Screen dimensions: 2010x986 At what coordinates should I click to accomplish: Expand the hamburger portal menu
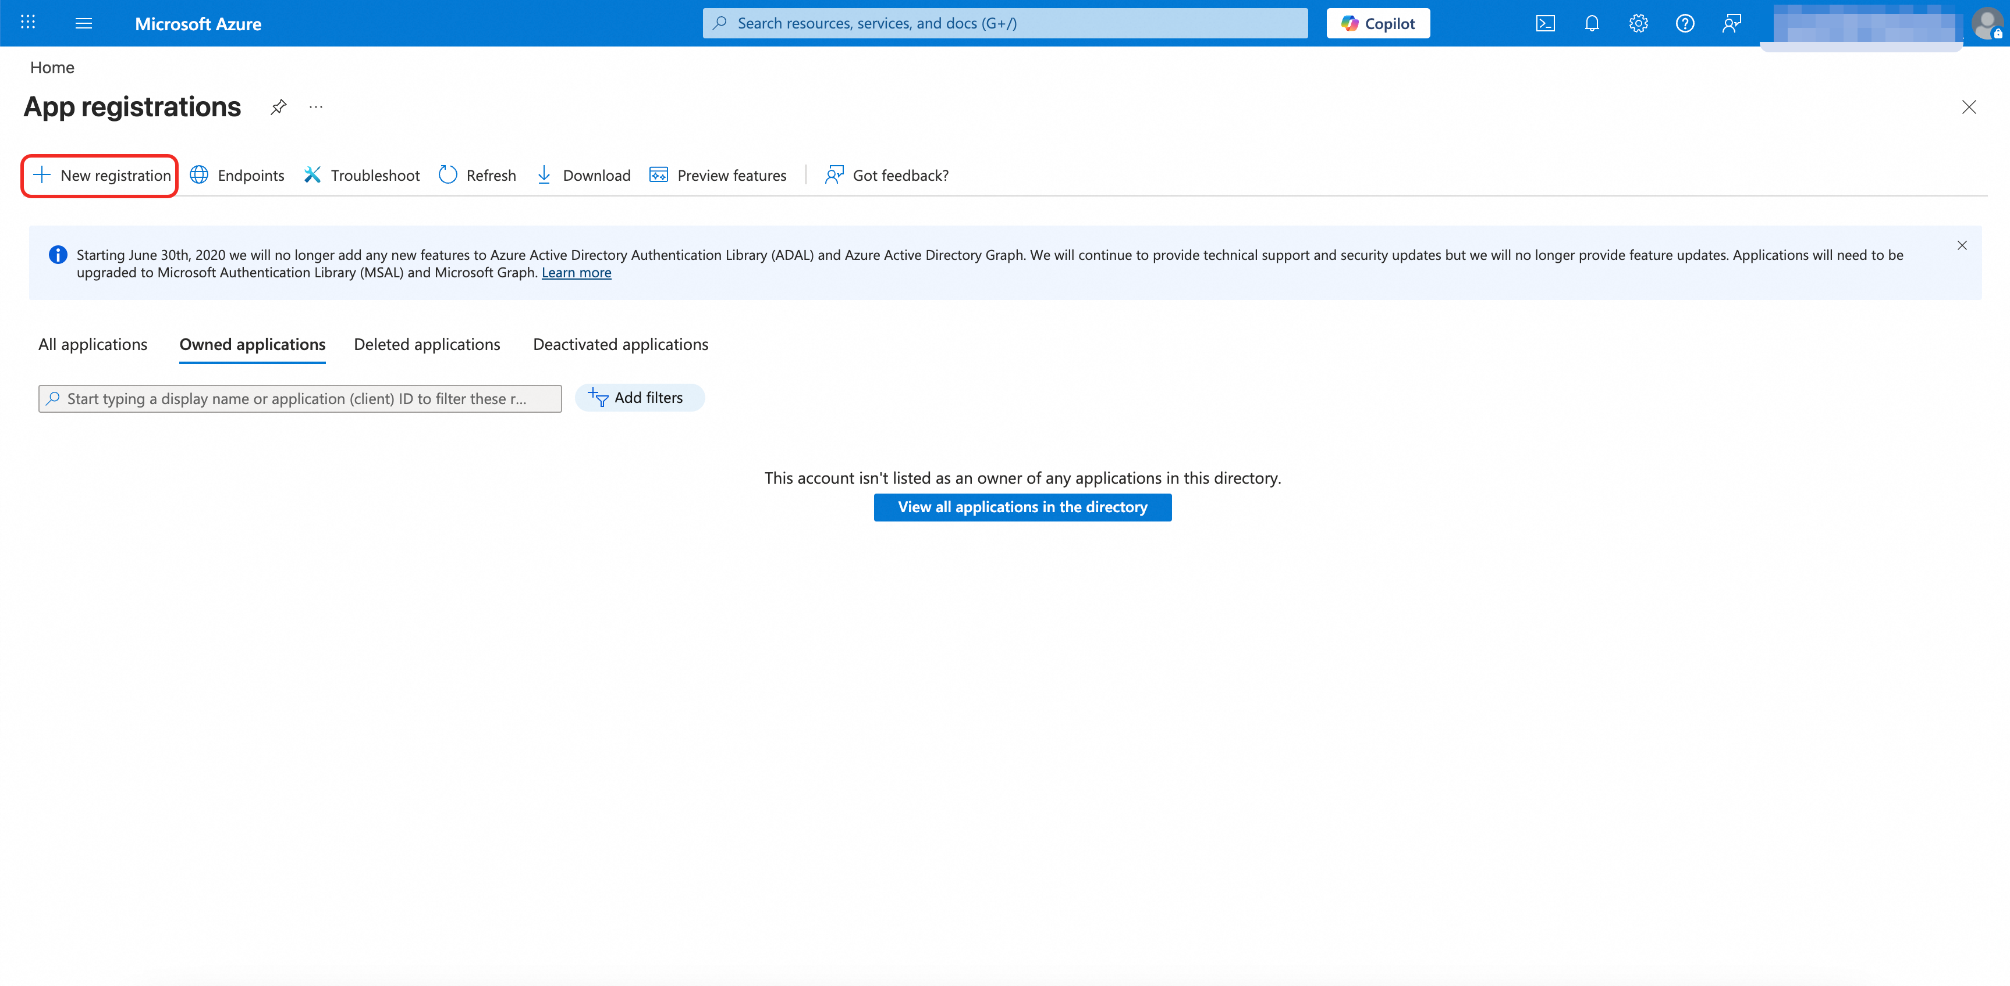click(83, 23)
